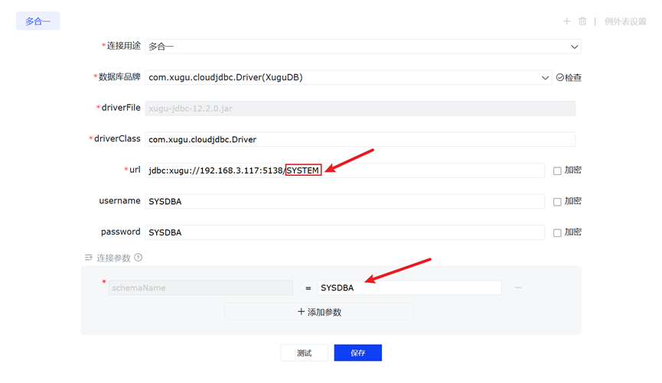
Task: Click the trash delete icon
Action: point(582,21)
